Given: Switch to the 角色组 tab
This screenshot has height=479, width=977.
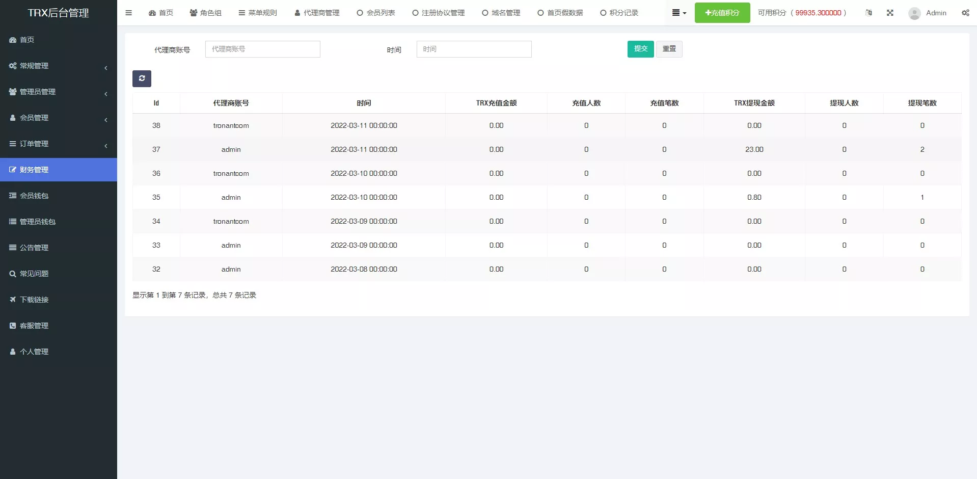Looking at the screenshot, I should click(x=206, y=13).
